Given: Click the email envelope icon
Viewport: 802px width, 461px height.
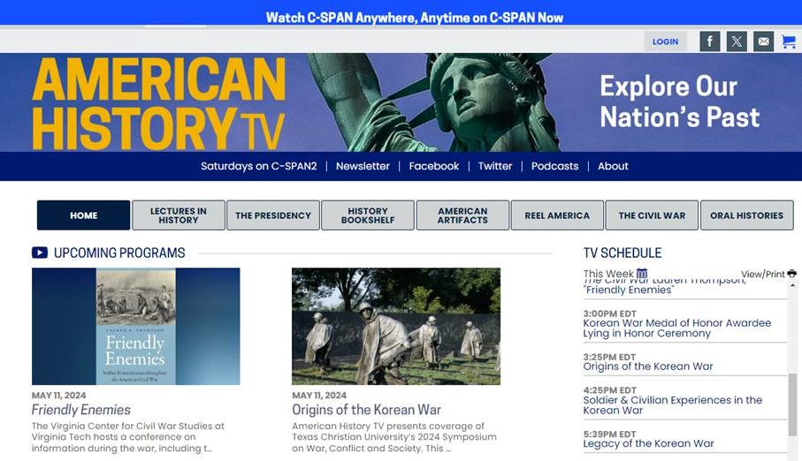Looking at the screenshot, I should (x=763, y=42).
